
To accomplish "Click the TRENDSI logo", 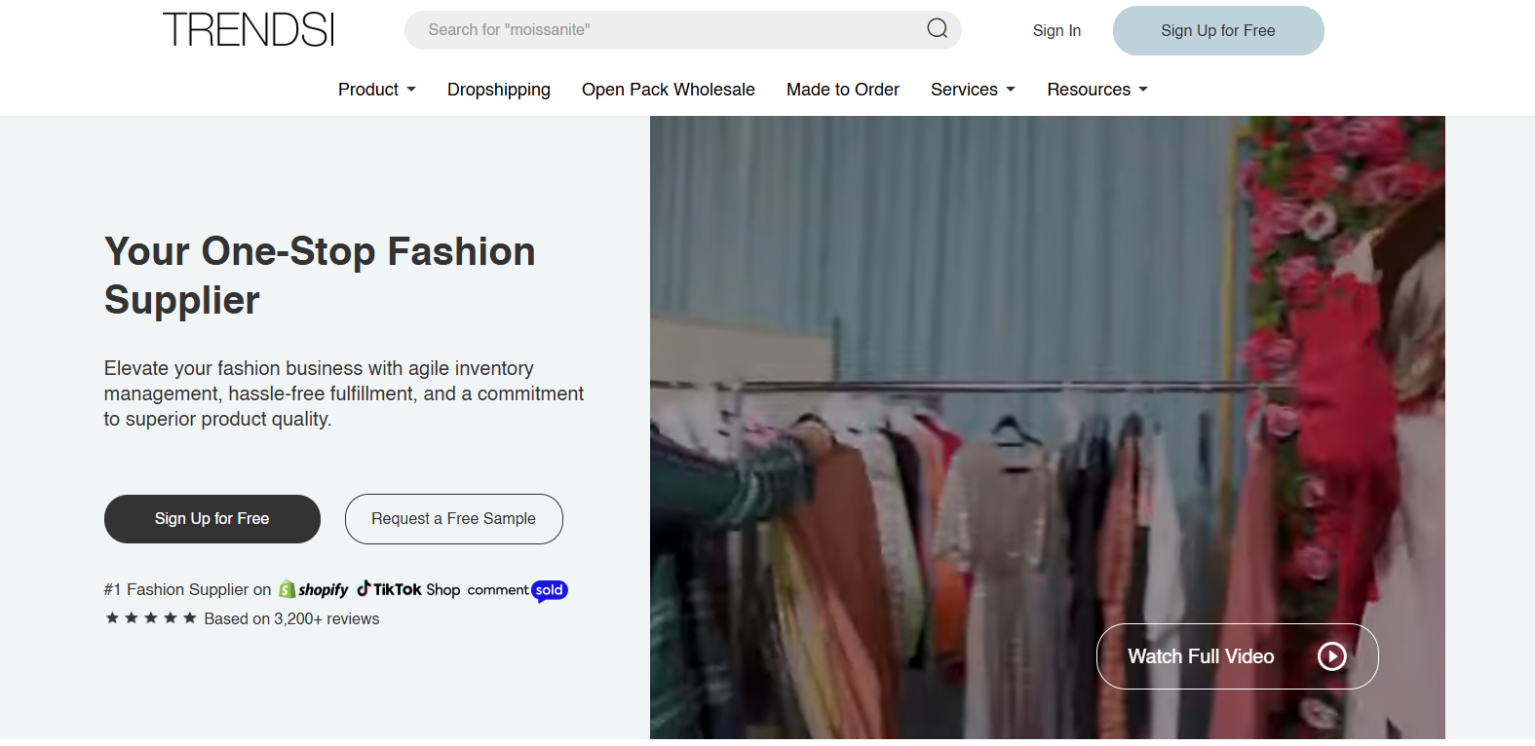I will pos(249,30).
